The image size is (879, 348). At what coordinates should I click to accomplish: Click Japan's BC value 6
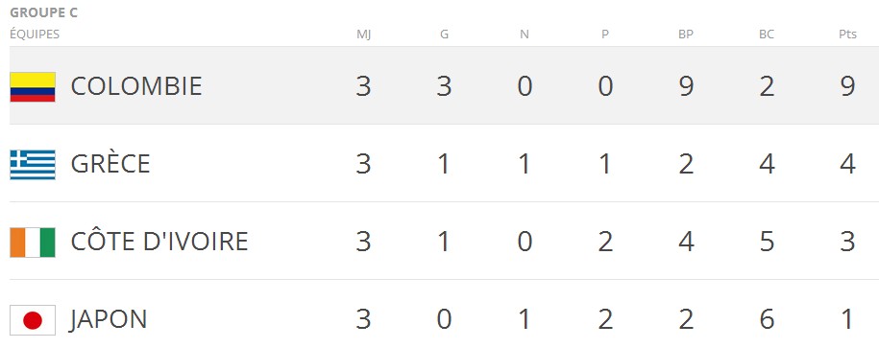(767, 319)
